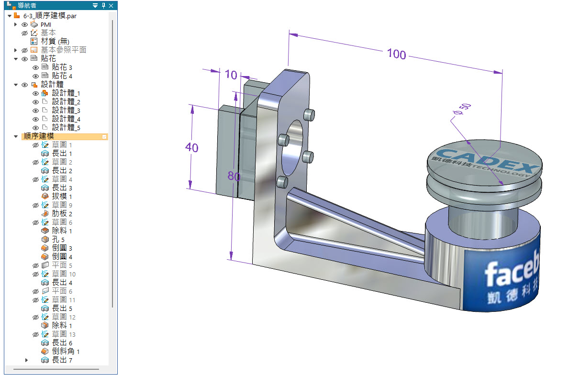The width and height of the screenshot is (569, 375).
Task: Expand the 長出 7 feature node
Action: [26, 360]
